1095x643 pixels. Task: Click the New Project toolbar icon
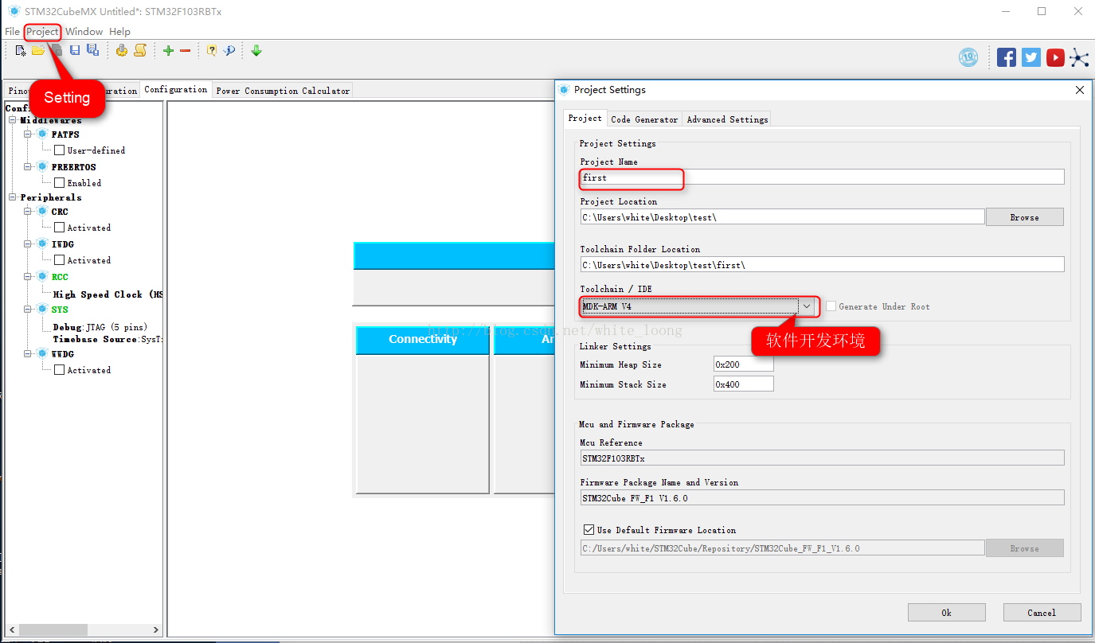coord(21,51)
